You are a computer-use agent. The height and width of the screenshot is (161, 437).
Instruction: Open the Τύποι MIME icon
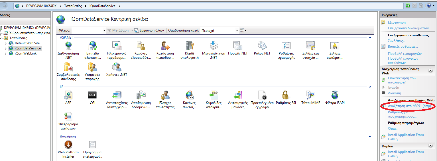pos(310,95)
